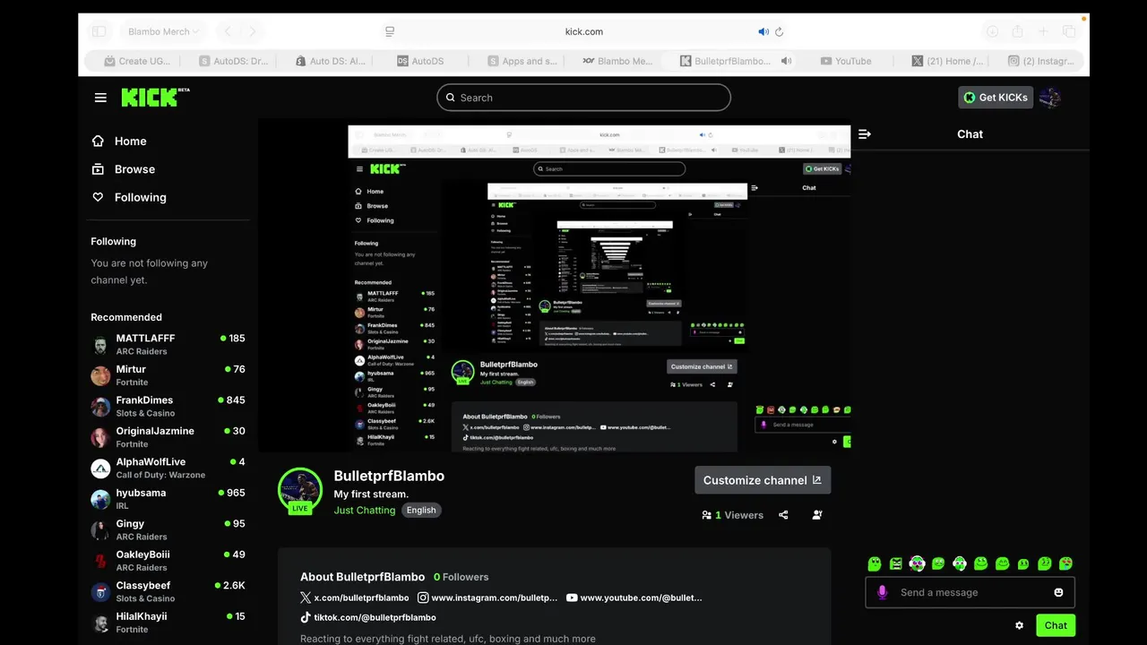Open Browse from the sidebar
Screen dimensions: 1147x645
pos(124,169)
